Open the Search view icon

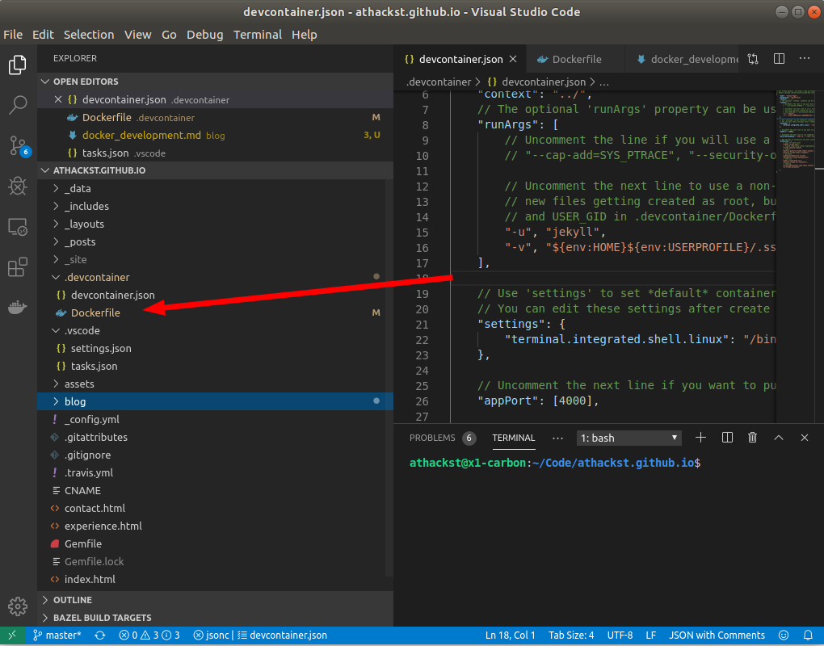pyautogui.click(x=18, y=105)
